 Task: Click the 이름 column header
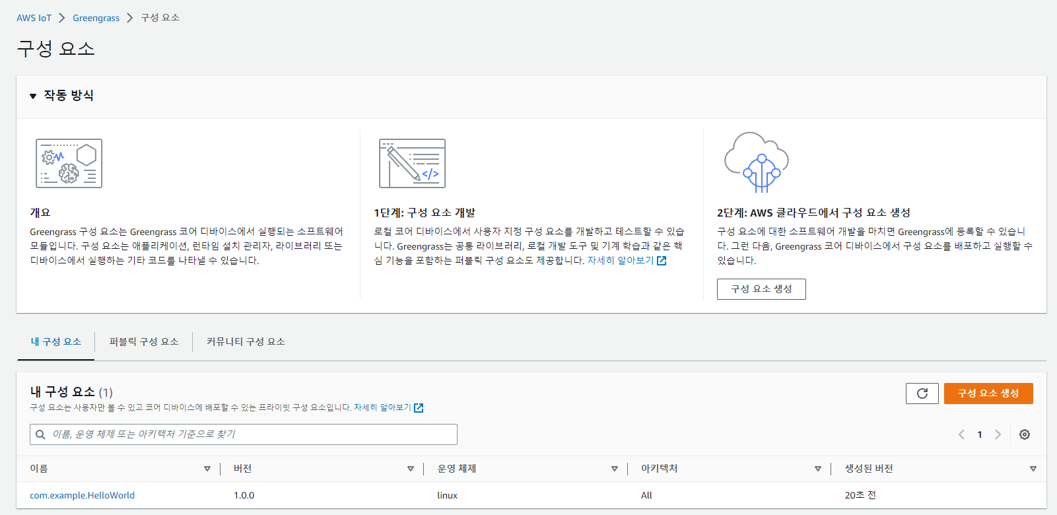39,469
